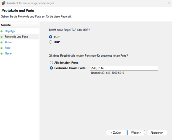Select the Protokolle und Ports step label

[x=16, y=37]
